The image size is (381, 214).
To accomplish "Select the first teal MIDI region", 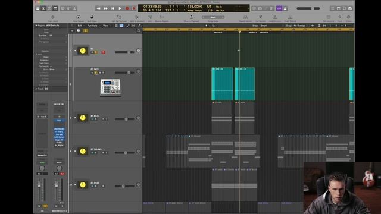I will pos(222,84).
